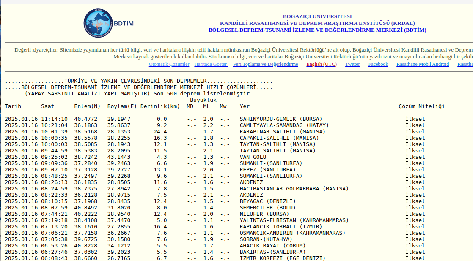Viewport: 473px width, 261px height.
Task: Open the Twitter link
Action: 352,64
